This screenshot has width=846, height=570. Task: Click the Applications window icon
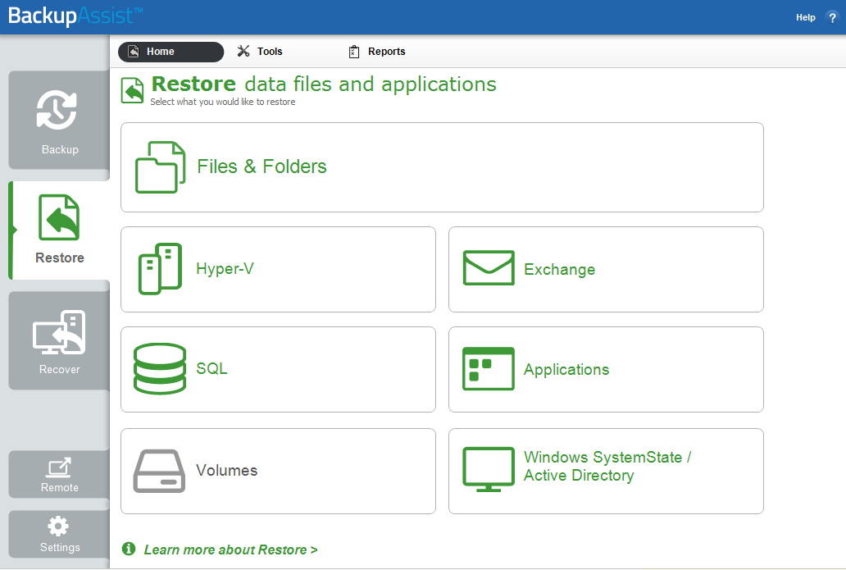pyautogui.click(x=489, y=369)
